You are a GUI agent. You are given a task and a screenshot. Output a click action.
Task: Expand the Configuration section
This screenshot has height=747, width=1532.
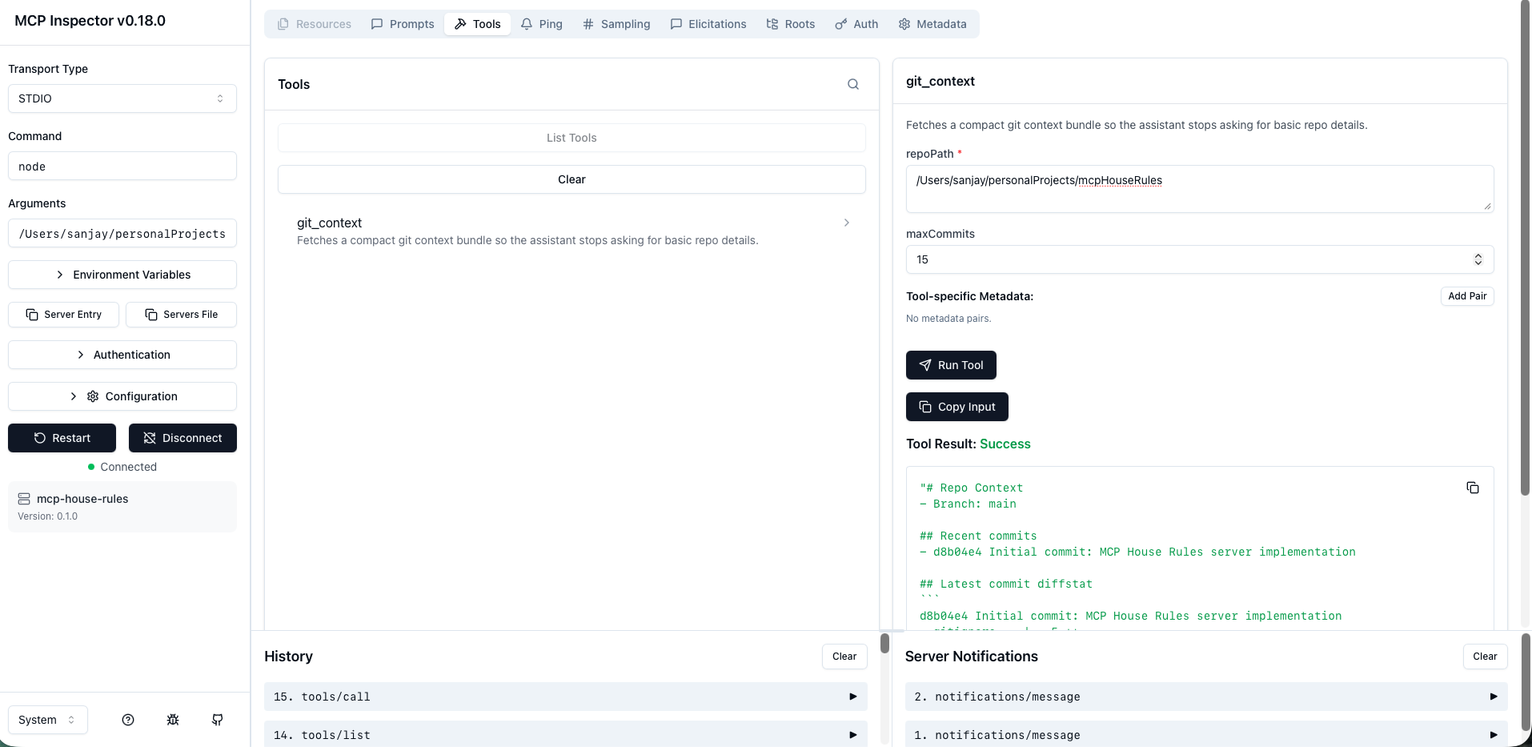(122, 396)
